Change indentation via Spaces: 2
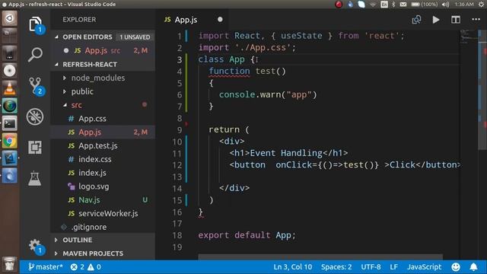 [336, 267]
